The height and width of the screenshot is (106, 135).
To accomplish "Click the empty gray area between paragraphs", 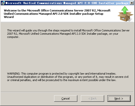I will click(x=68, y=55).
